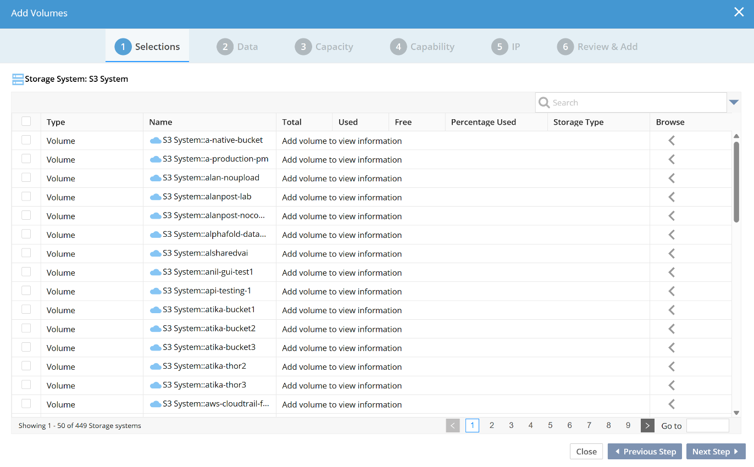
Task: Tick the alsharedvai volume checkbox
Action: pyautogui.click(x=26, y=253)
